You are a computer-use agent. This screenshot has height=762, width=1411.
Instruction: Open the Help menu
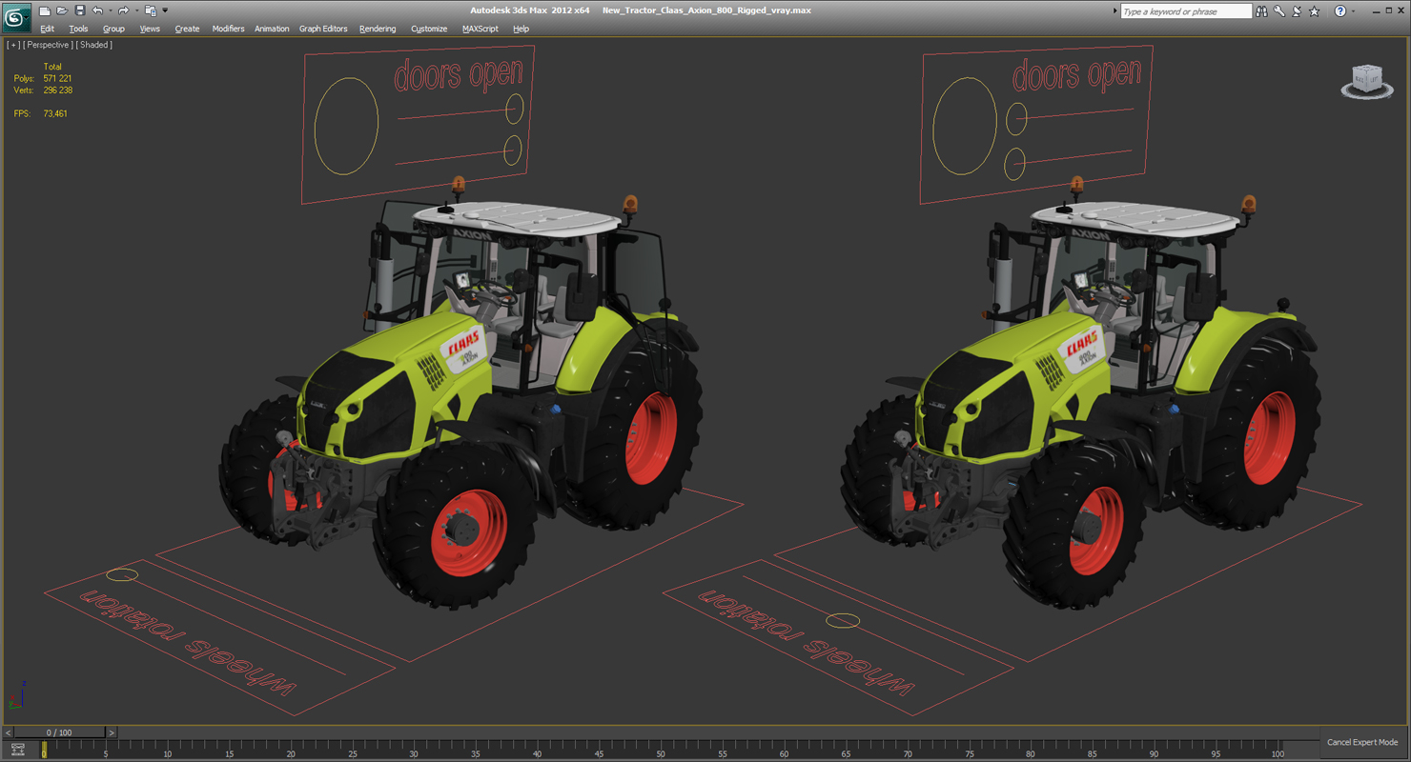point(521,29)
